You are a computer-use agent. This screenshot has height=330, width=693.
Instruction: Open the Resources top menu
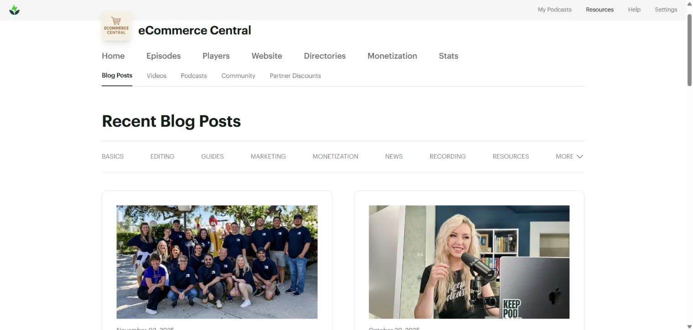[599, 10]
